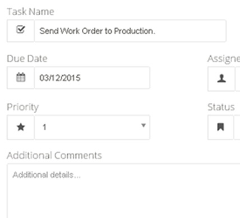
Task: Click the Assignee input field edge
Action: coord(238,79)
